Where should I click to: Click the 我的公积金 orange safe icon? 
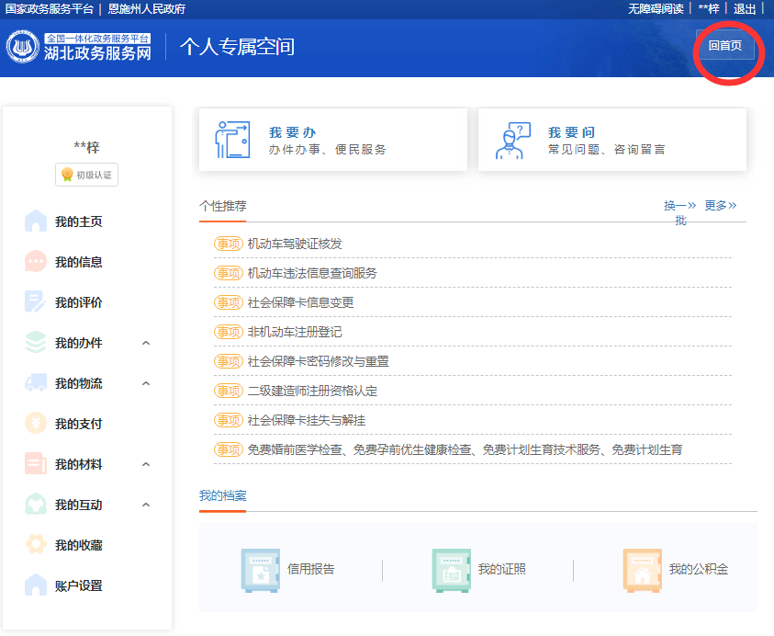pyautogui.click(x=642, y=570)
